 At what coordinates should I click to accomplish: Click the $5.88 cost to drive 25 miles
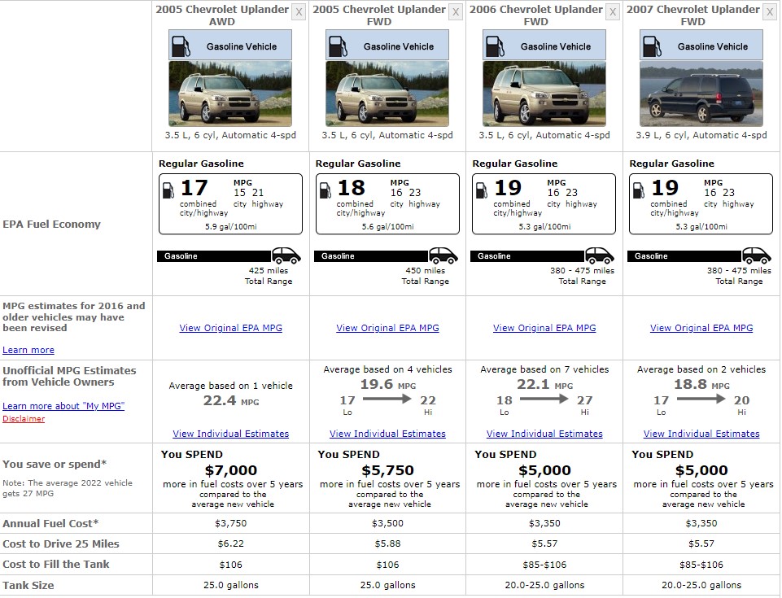pyautogui.click(x=387, y=543)
